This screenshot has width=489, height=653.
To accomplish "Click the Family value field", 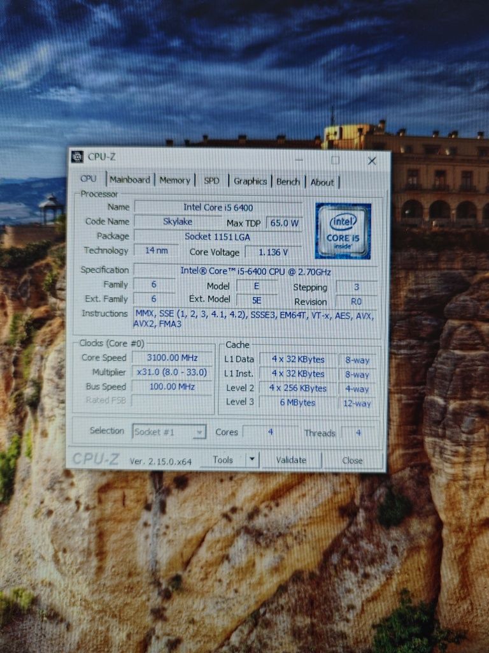I will [x=154, y=284].
